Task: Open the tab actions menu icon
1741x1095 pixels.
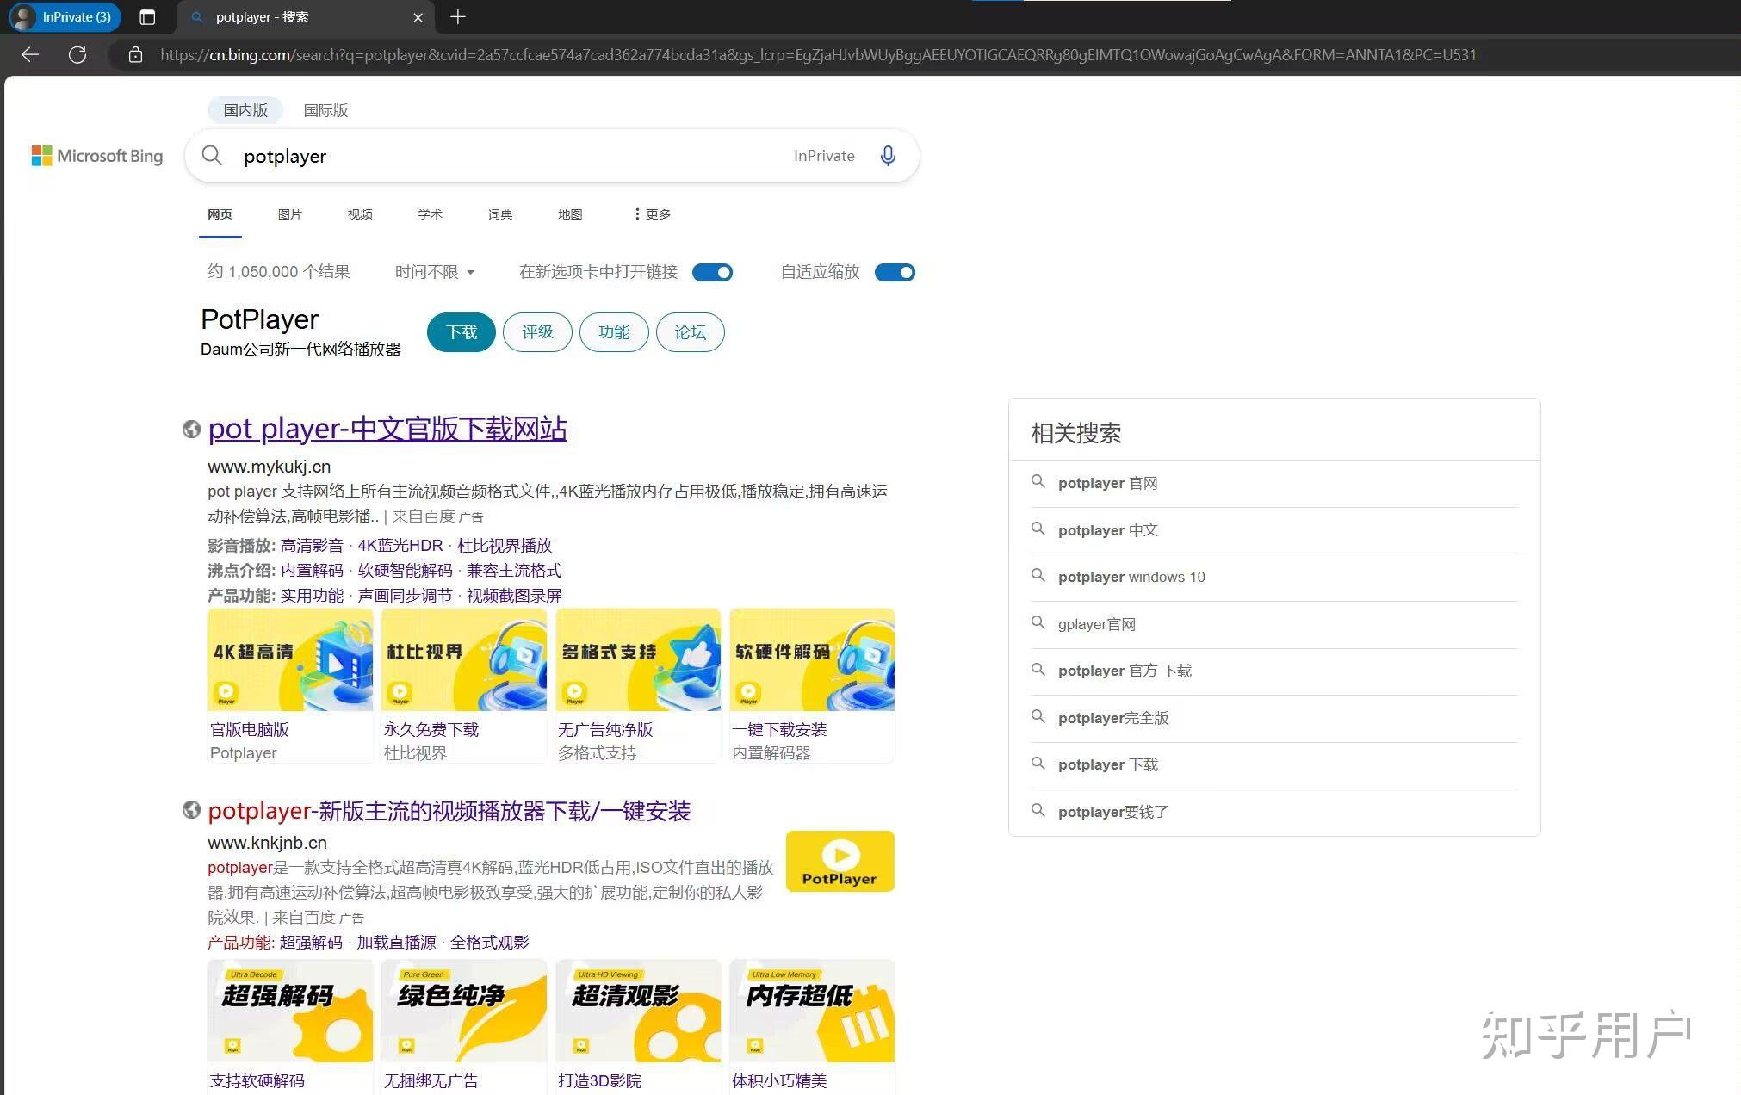Action: 147,17
